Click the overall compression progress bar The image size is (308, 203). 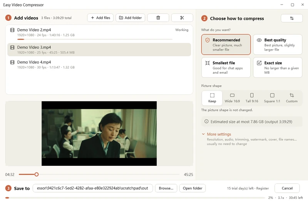pyautogui.click(x=135, y=198)
